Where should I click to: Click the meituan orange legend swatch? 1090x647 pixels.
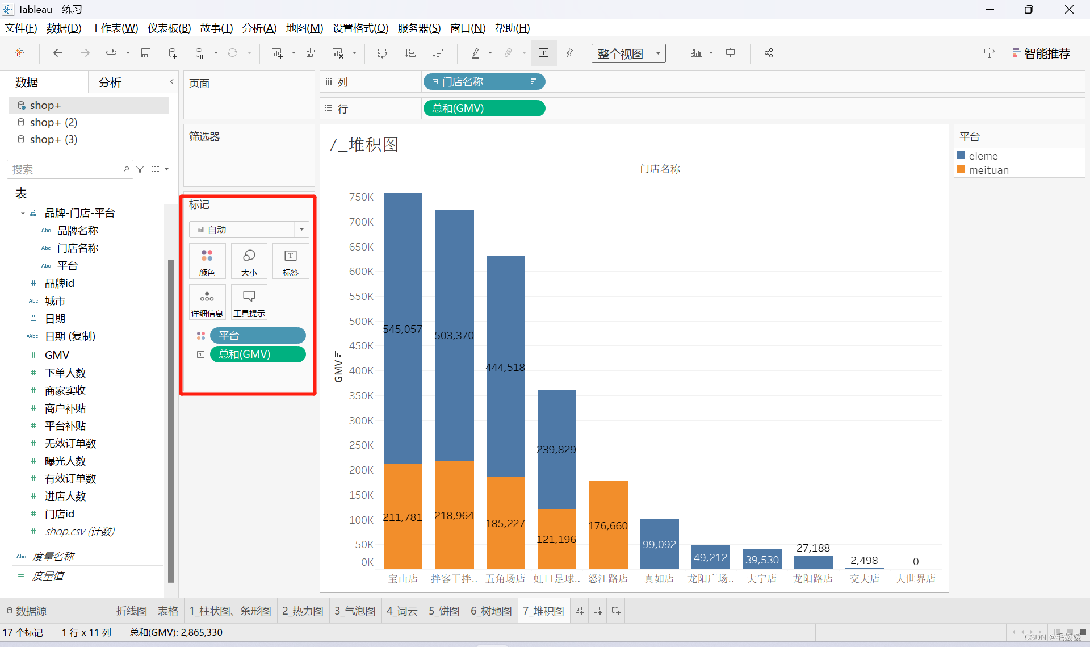pos(961,169)
